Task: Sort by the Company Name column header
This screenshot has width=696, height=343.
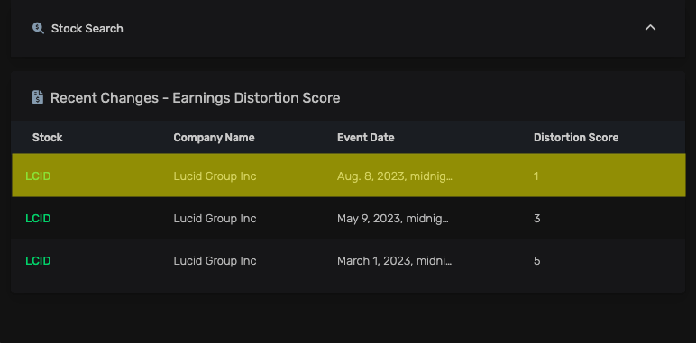Action: 214,138
